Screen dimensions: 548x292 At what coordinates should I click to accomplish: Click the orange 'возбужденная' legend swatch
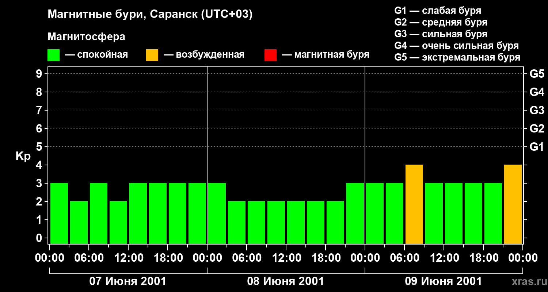[x=152, y=55]
